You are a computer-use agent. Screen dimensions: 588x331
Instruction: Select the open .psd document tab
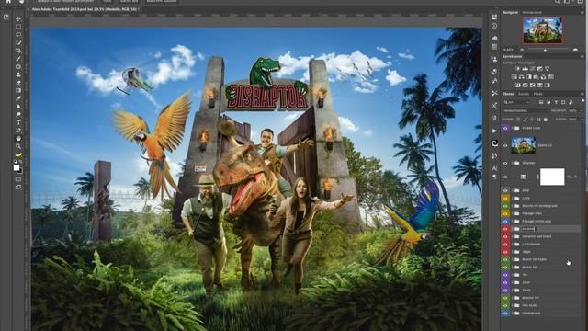tap(85, 8)
